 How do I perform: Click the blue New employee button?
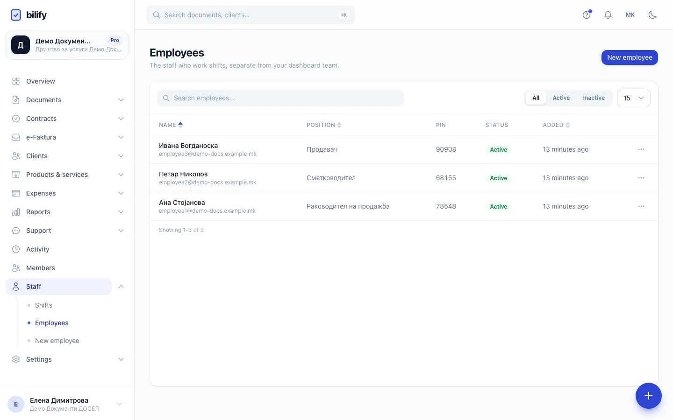coord(630,57)
